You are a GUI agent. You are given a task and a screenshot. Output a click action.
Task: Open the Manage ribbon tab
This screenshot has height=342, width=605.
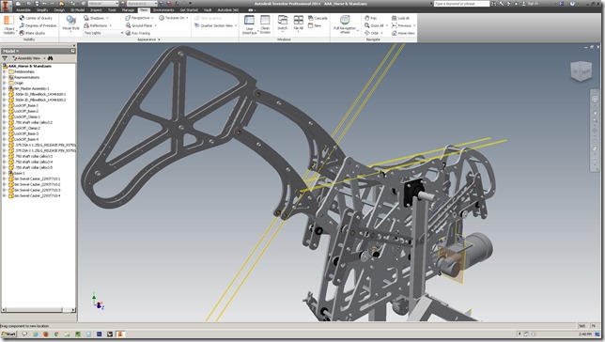[128, 10]
